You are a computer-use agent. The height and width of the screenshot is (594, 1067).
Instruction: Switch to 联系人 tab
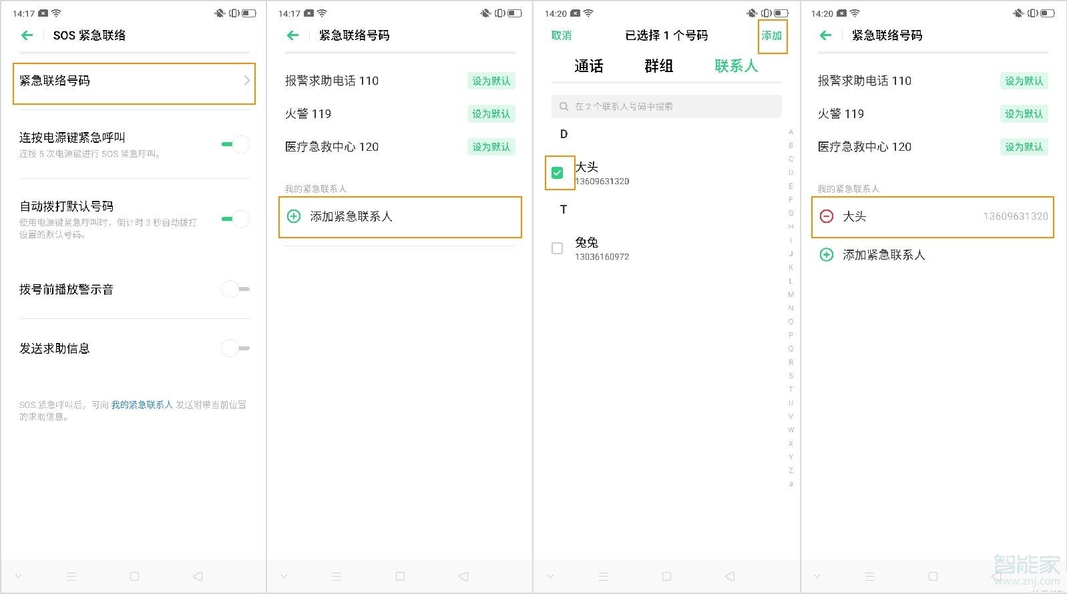(736, 66)
